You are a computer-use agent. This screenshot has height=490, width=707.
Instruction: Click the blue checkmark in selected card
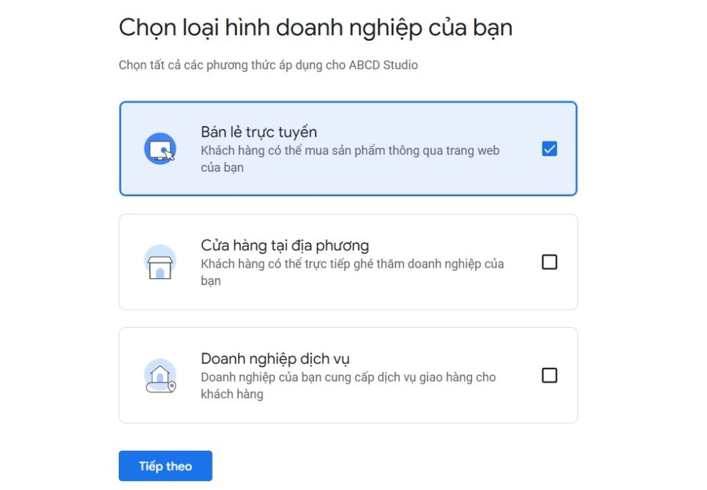click(x=549, y=149)
